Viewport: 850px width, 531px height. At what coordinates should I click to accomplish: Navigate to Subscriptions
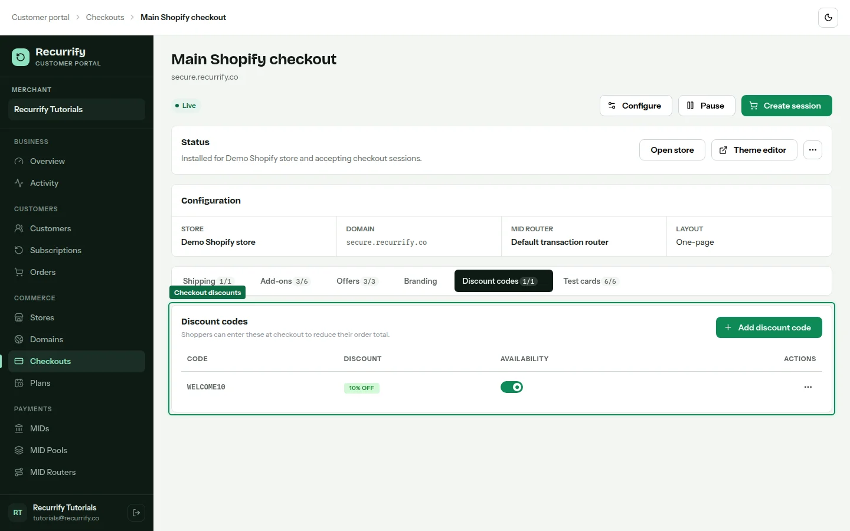77,250
